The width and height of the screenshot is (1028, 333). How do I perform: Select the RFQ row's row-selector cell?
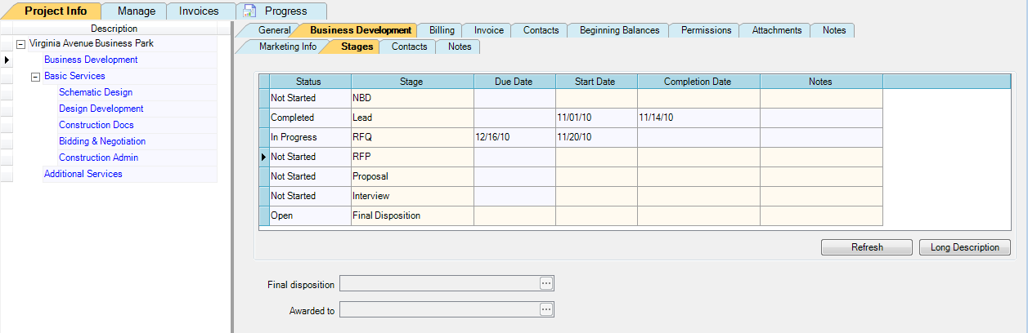click(x=264, y=137)
